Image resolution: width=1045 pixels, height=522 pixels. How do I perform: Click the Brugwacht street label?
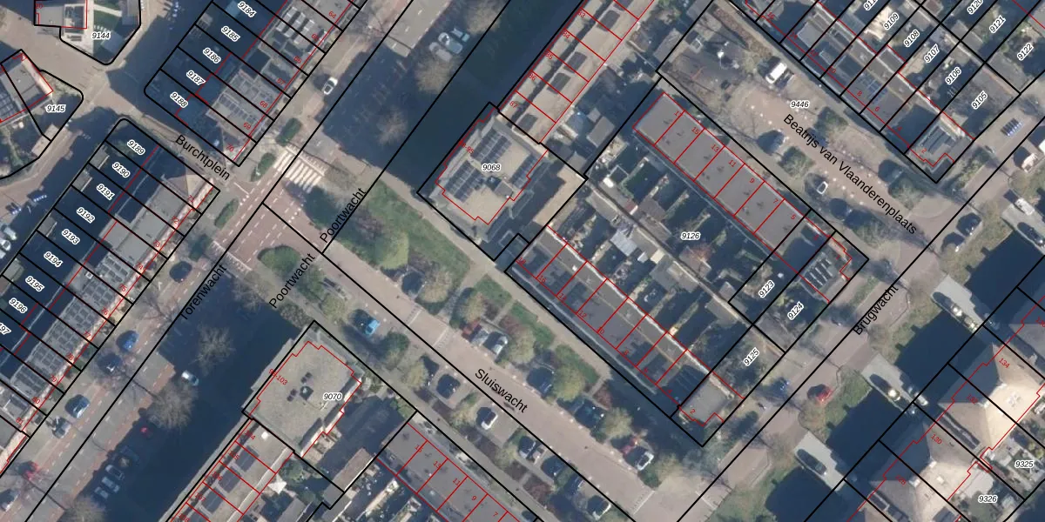[x=874, y=308]
